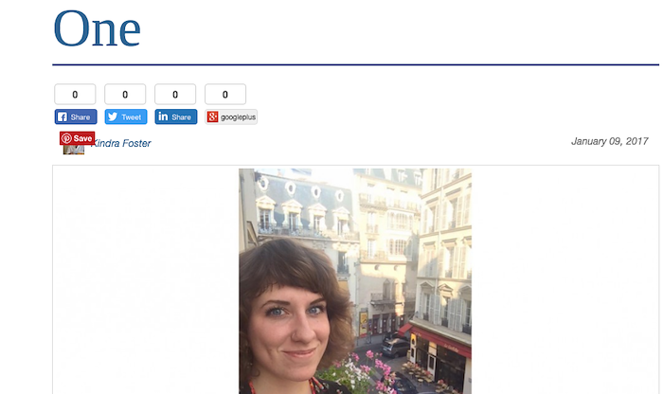Click the Facebook Share button
Viewport: 663px width, 394px height.
(76, 116)
